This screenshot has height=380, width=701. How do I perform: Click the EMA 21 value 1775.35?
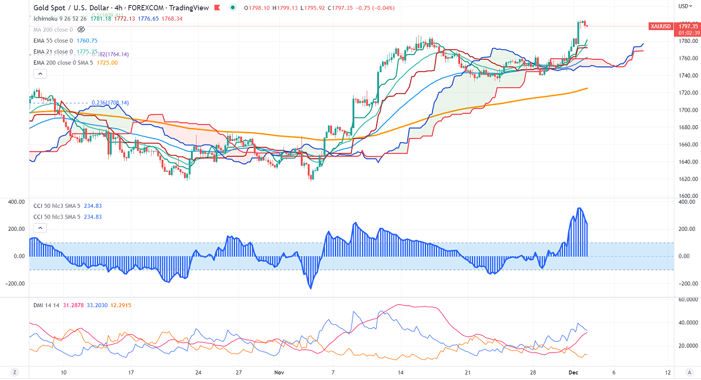[x=87, y=52]
